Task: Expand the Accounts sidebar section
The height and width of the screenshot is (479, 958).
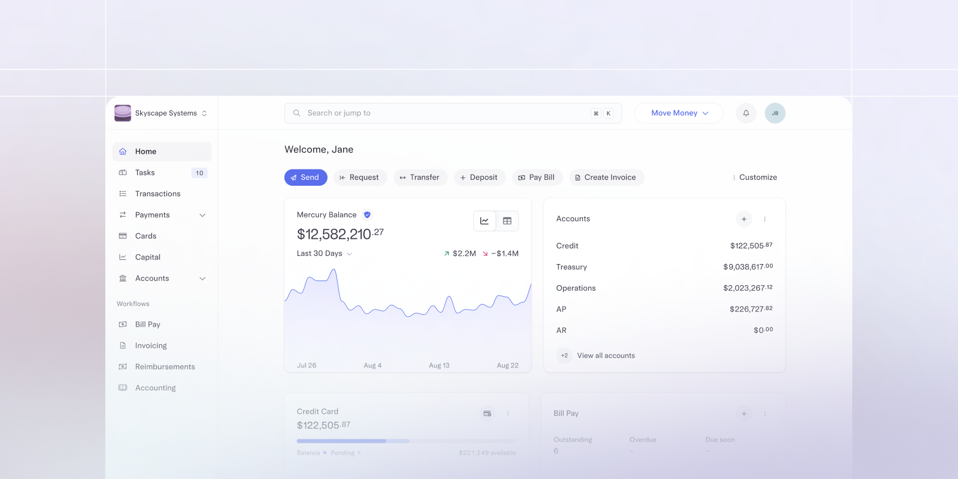Action: tap(203, 279)
